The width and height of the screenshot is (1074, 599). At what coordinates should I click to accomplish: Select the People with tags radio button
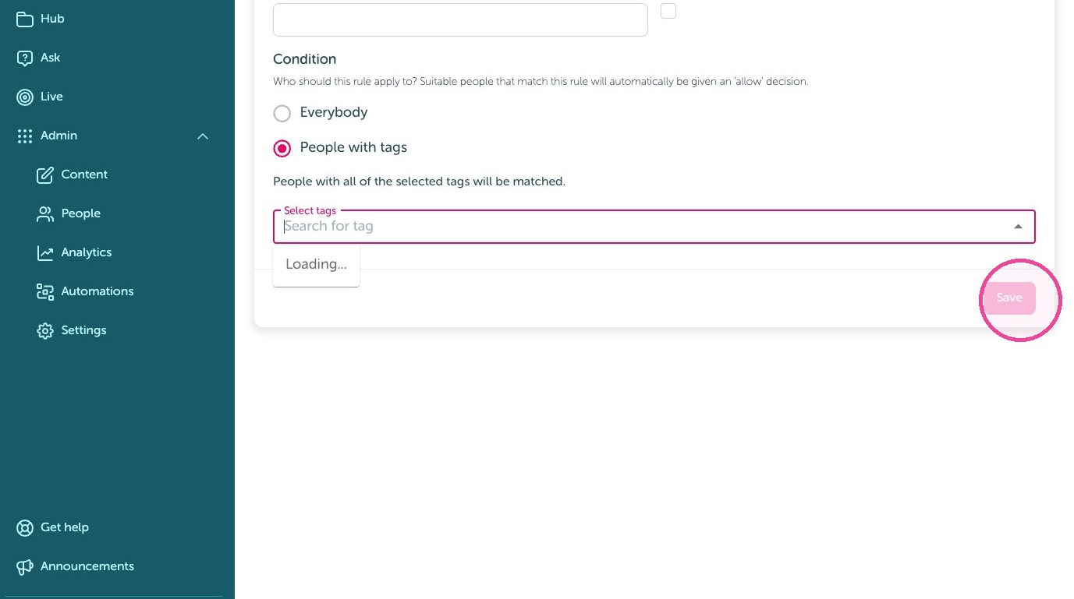point(282,148)
